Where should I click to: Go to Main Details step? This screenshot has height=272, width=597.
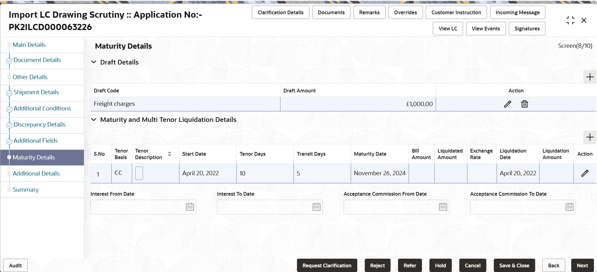click(29, 45)
